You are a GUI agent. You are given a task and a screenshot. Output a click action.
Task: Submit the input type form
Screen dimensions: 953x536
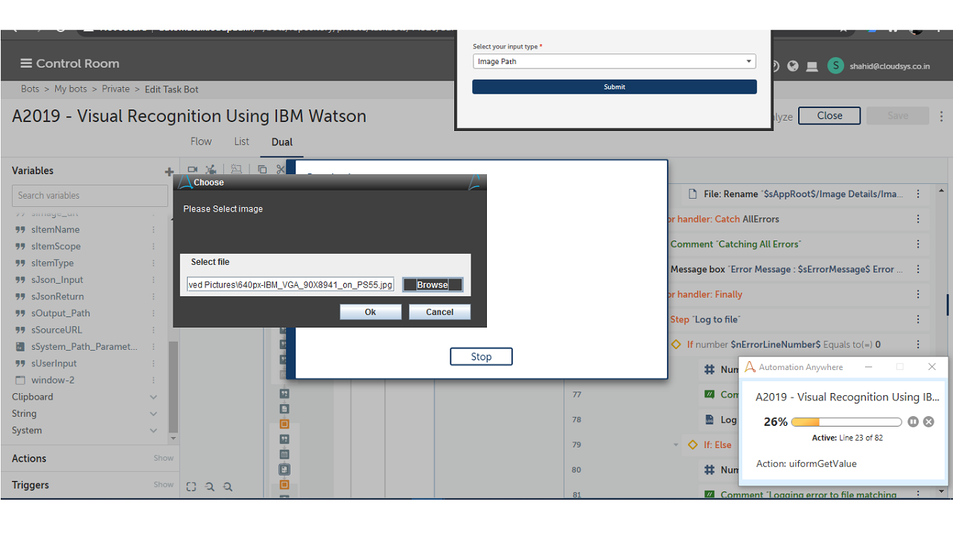point(614,87)
